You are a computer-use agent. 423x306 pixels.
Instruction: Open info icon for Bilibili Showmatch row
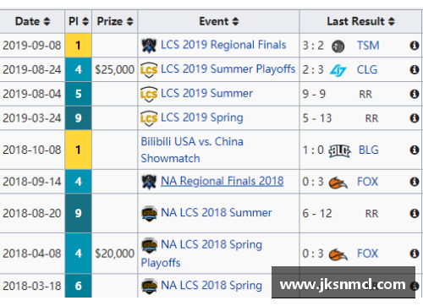414,150
